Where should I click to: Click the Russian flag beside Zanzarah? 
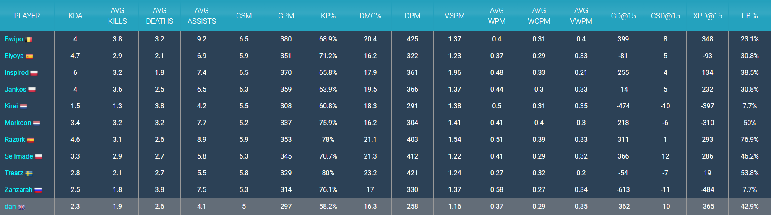pos(38,190)
